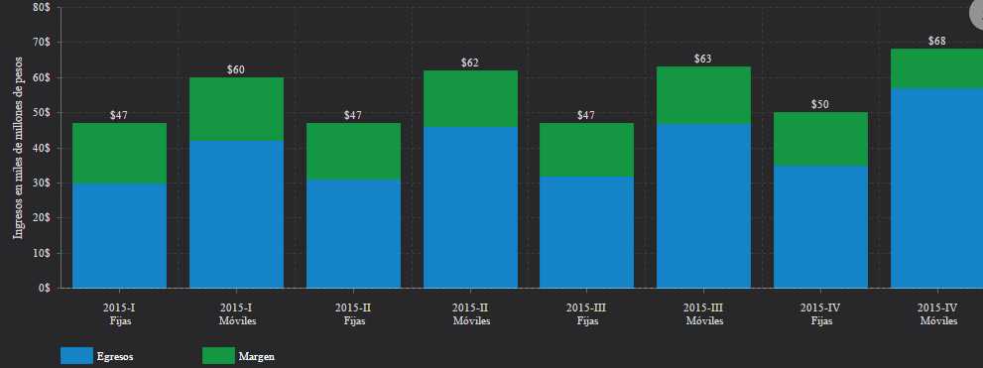Click the 80$ y-axis tick label
The width and height of the screenshot is (983, 368).
click(x=43, y=8)
